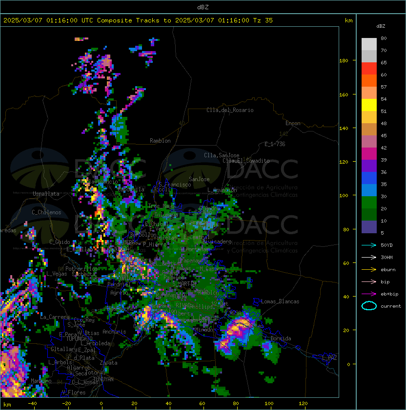Click the '60' tick on the horizontal axis
Image resolution: width=406 pixels, height=410 pixels.
click(202, 404)
